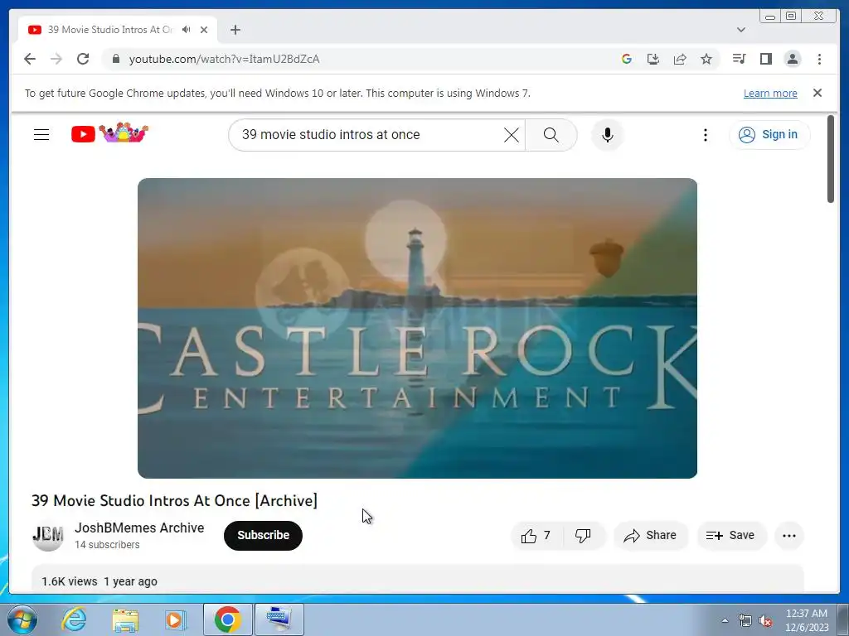Viewport: 849px width, 636px height.
Task: Dismiss the Chrome update notification bar
Action: coord(817,93)
